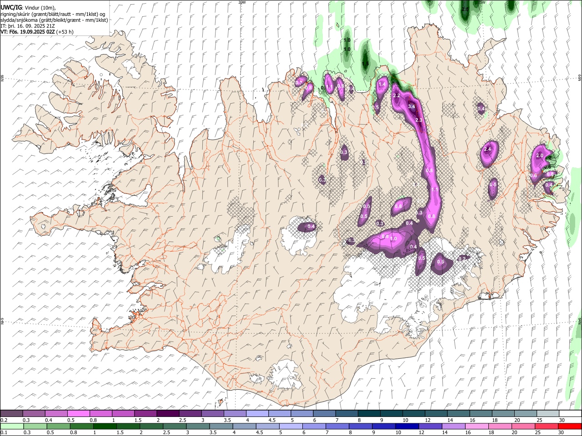The height and width of the screenshot is (436, 582).
Task: Click the 15W longitude label
Action: (482, 2)
